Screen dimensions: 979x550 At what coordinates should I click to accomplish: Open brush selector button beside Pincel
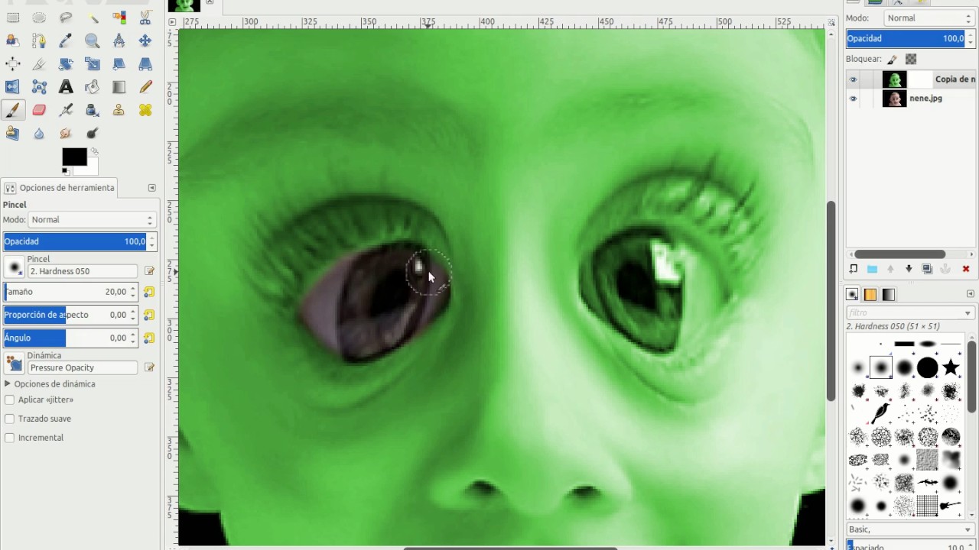point(14,267)
